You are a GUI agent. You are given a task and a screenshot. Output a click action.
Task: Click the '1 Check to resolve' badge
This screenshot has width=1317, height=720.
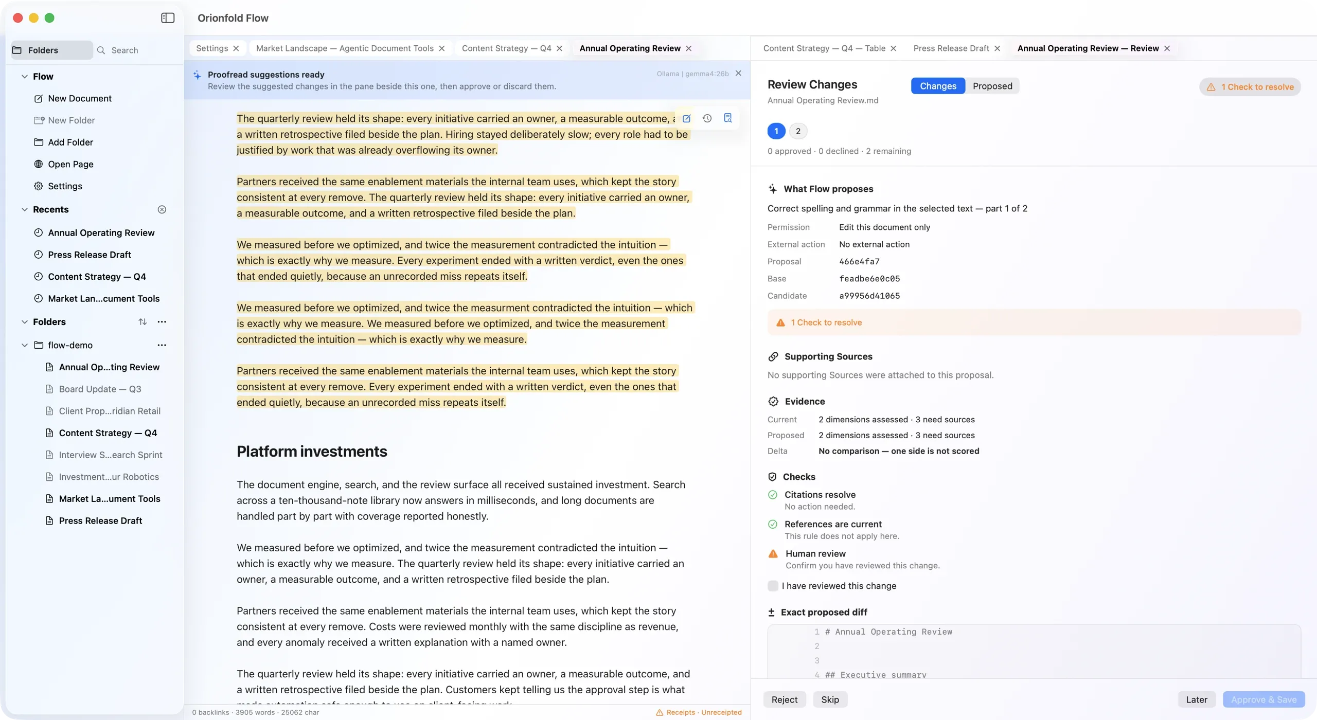pyautogui.click(x=1250, y=87)
